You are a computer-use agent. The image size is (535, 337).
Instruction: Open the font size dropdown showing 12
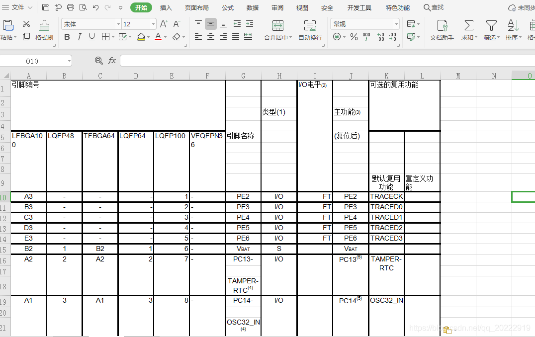tap(153, 24)
